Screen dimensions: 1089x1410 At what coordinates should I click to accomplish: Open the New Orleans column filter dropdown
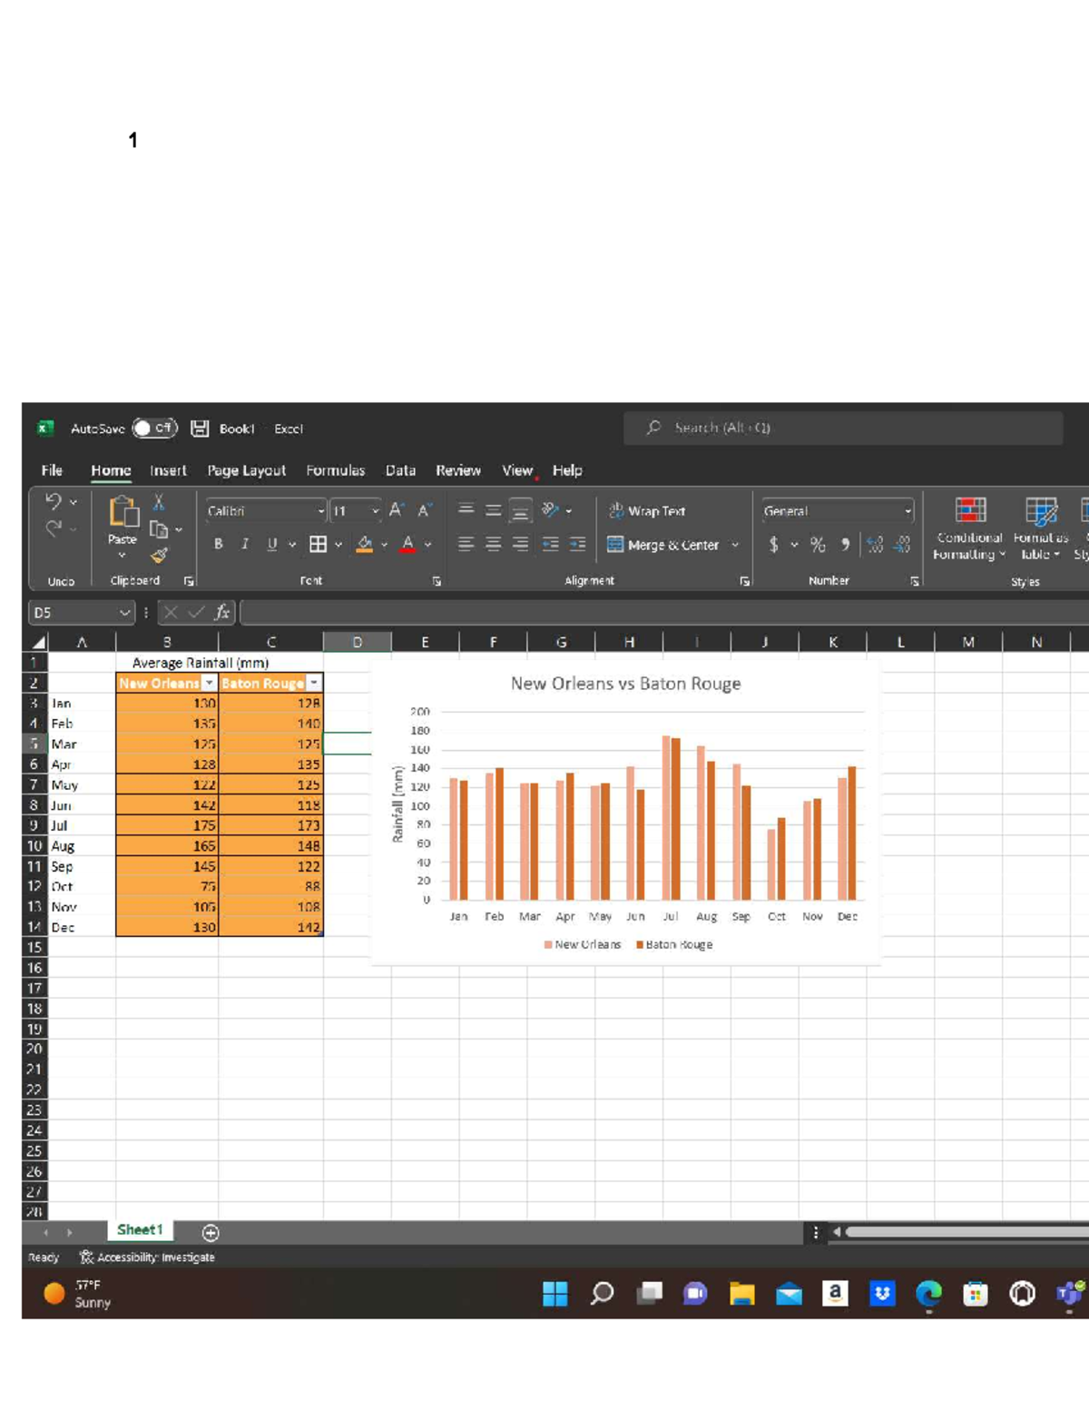coord(210,684)
